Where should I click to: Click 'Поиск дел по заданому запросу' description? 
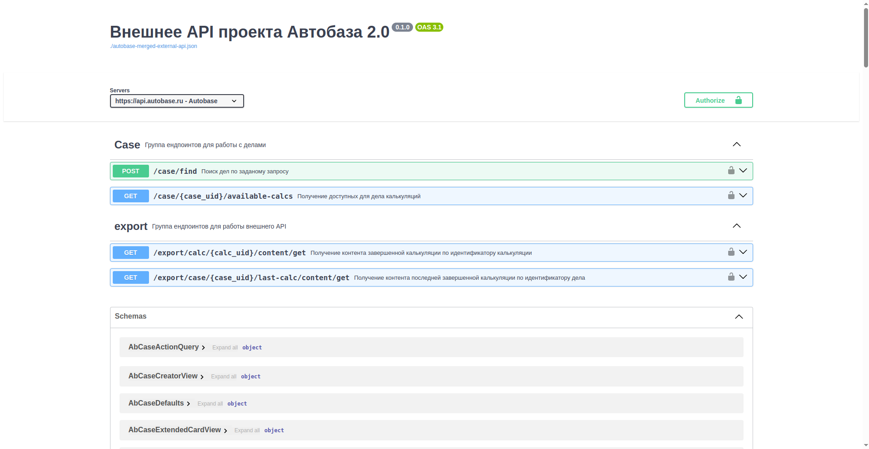coord(245,172)
